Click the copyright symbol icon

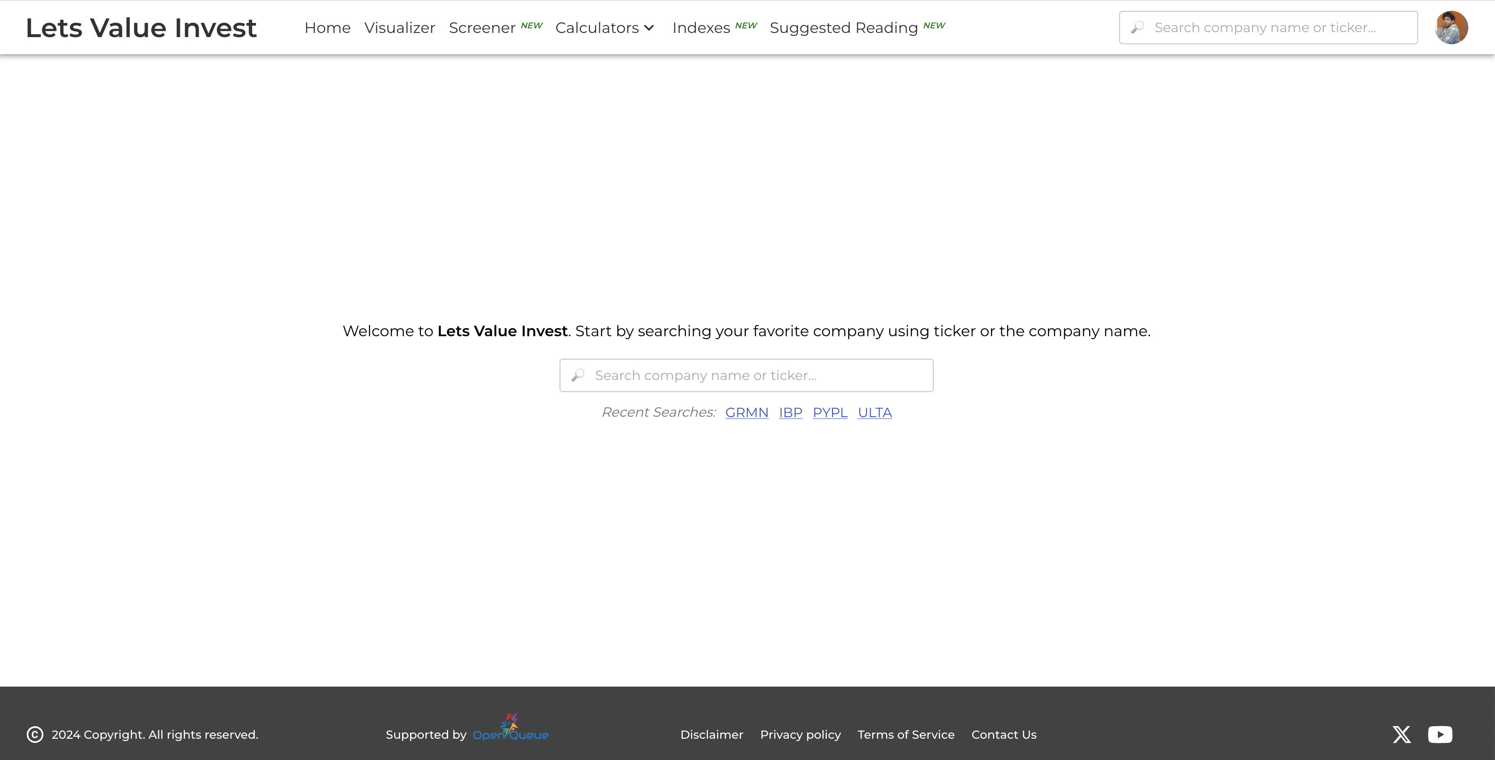[35, 735]
